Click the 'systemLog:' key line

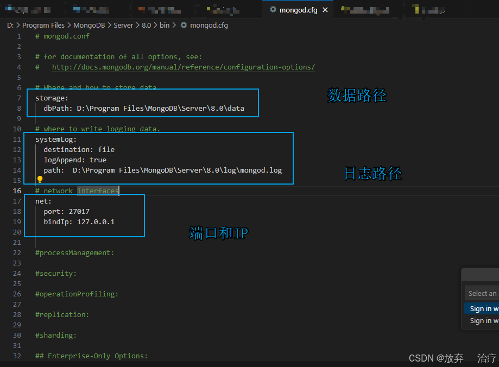tap(56, 140)
